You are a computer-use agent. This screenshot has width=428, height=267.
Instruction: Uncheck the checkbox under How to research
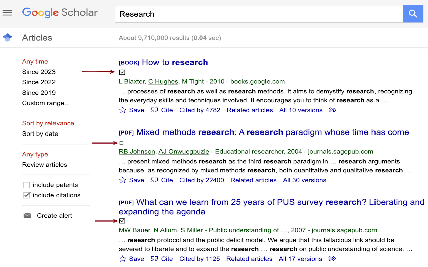click(122, 72)
